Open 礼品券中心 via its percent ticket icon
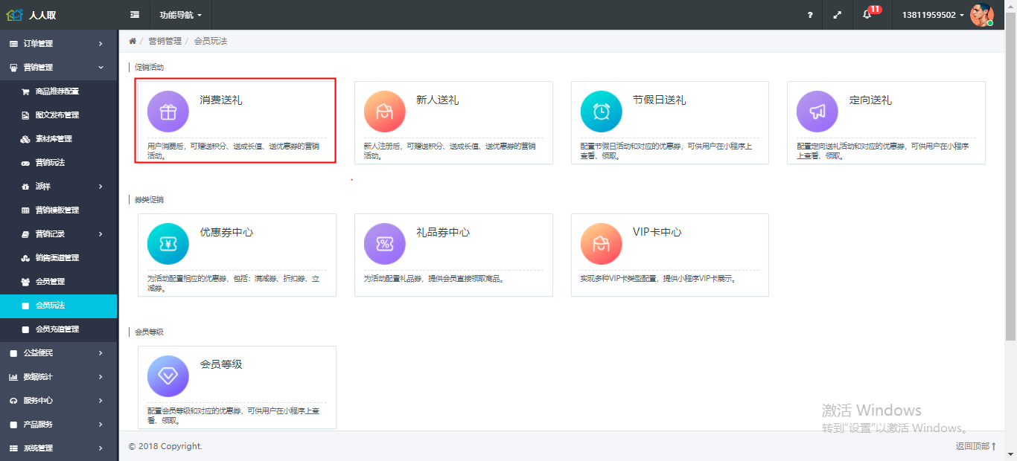The width and height of the screenshot is (1017, 461). tap(385, 244)
